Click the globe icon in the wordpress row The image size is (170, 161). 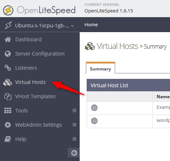pos(94,121)
